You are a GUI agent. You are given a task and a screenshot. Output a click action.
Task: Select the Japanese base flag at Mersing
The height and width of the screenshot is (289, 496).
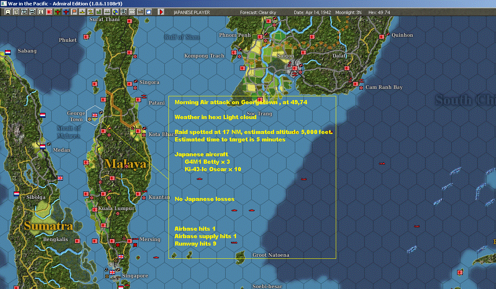click(x=129, y=241)
